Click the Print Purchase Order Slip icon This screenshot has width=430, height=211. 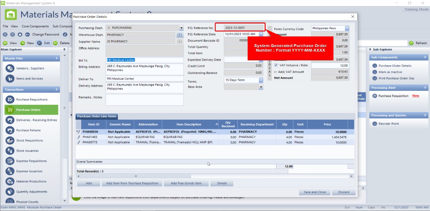click(375, 78)
